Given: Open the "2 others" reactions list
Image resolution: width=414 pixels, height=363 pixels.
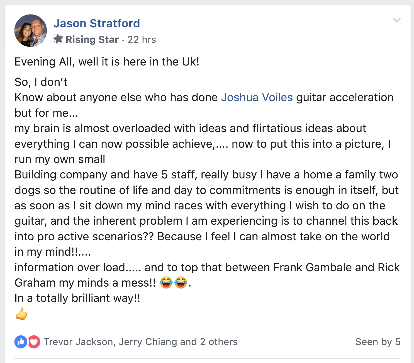Looking at the screenshot, I should pos(219,342).
